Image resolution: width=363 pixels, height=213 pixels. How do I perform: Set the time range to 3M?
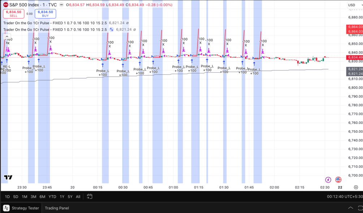click(33, 197)
